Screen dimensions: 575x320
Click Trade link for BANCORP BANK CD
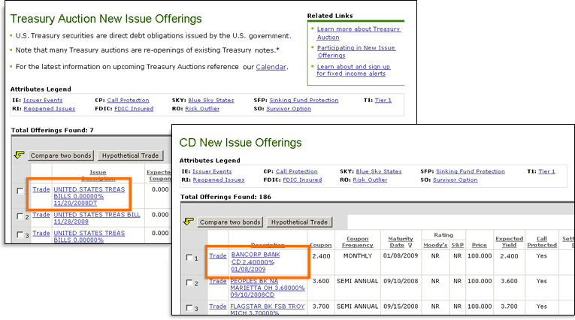pos(217,255)
